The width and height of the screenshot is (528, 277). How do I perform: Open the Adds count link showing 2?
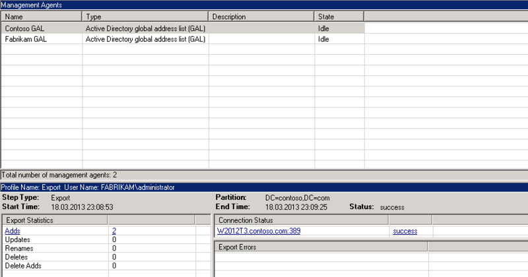[114, 231]
